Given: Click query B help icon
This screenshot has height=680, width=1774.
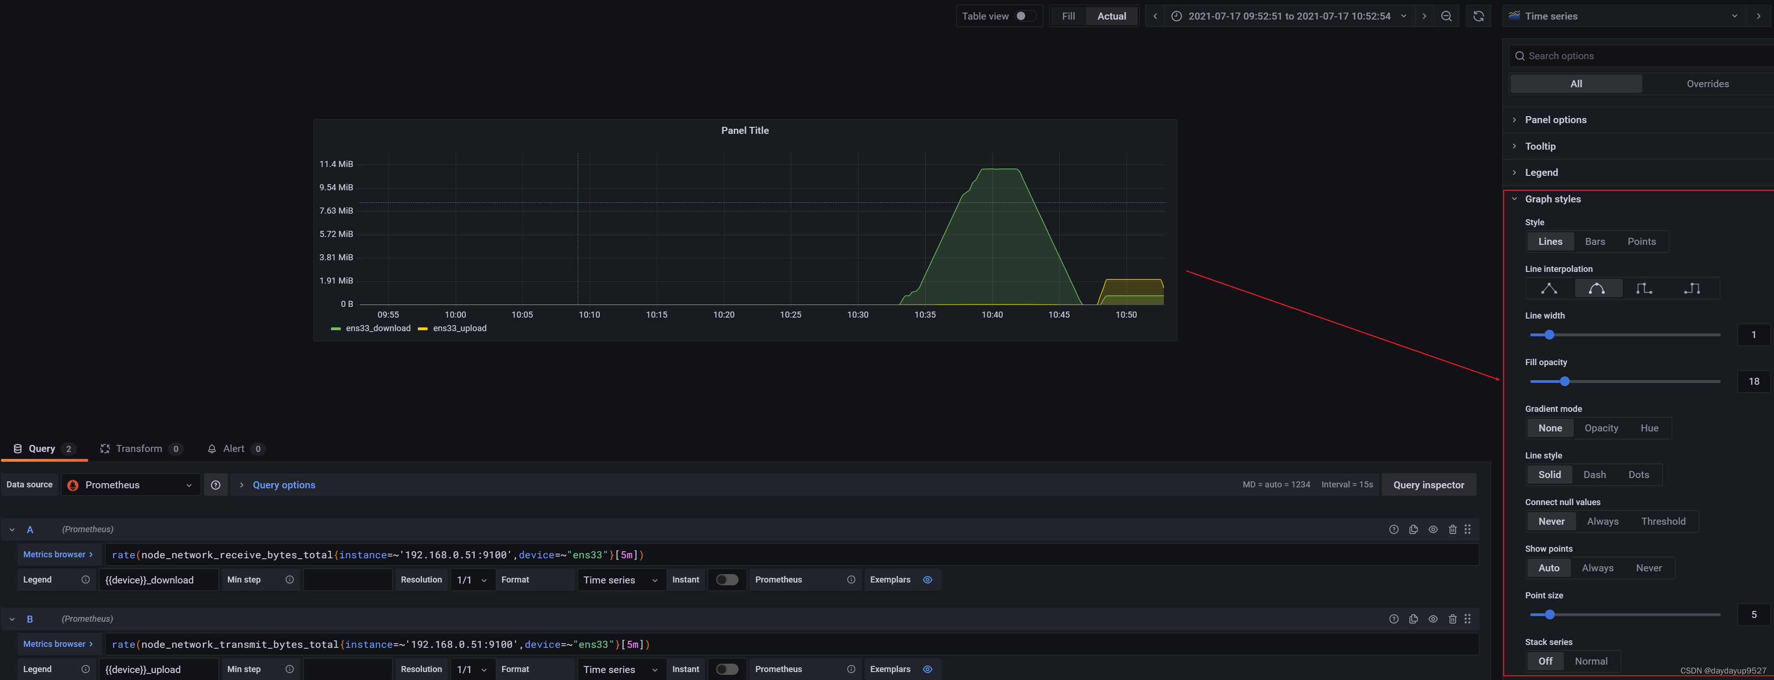Looking at the screenshot, I should click(1393, 619).
